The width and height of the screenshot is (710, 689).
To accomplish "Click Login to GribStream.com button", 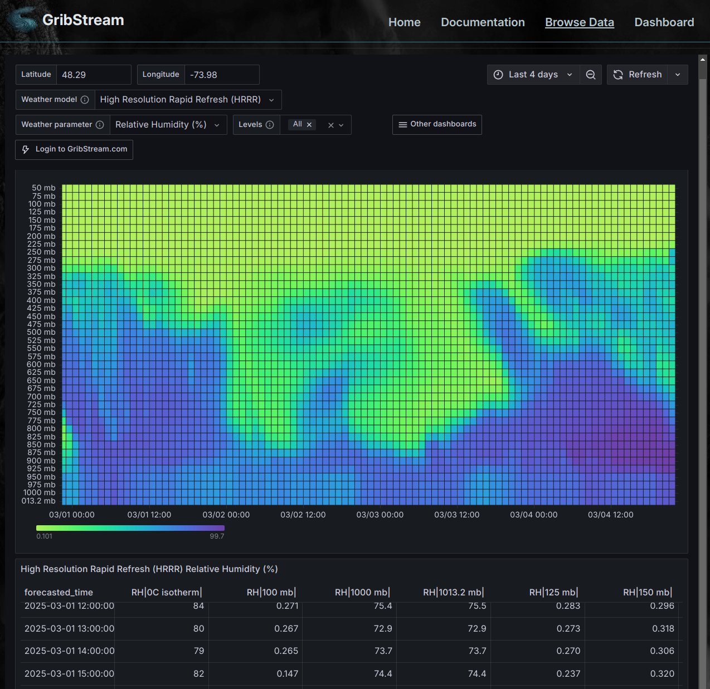I will pos(74,149).
